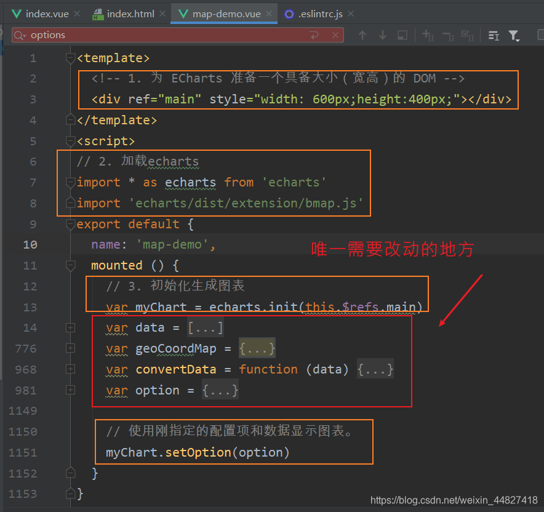Click the 'echarts' alias on line 7

[x=191, y=182]
